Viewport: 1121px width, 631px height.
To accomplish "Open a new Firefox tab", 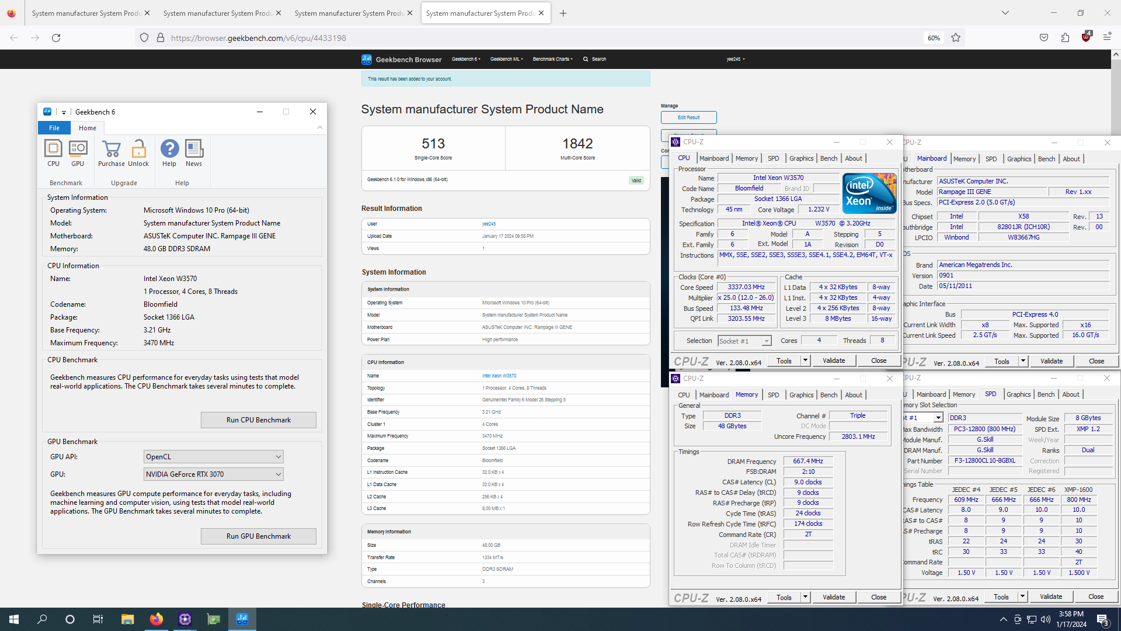I will tap(563, 13).
